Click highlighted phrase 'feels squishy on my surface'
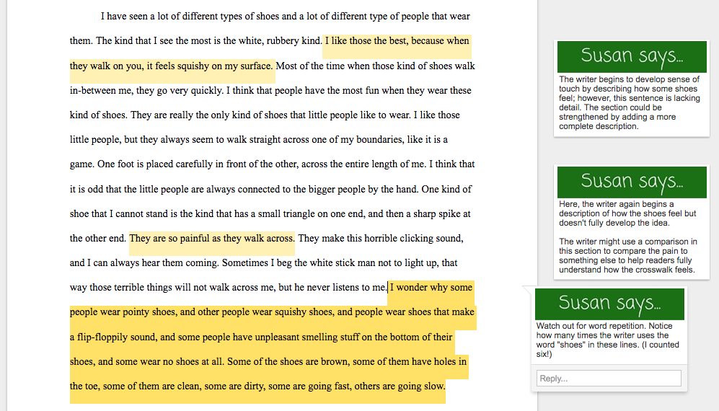The width and height of the screenshot is (719, 411). tap(209, 66)
